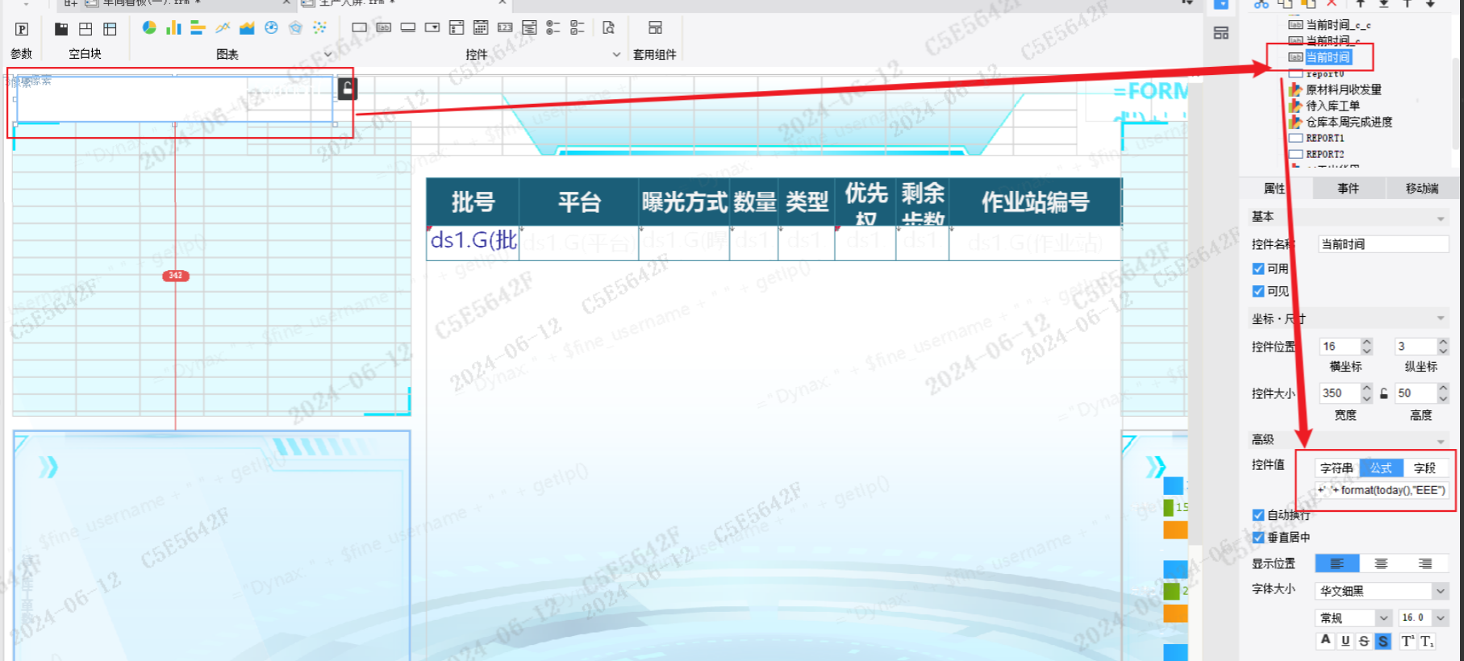This screenshot has width=1464, height=661.
Task: Insert a pie chart
Action: (x=149, y=28)
